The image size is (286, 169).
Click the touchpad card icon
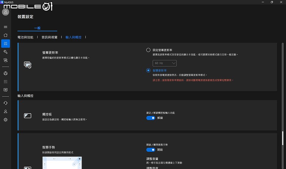pyautogui.click(x=27, y=115)
